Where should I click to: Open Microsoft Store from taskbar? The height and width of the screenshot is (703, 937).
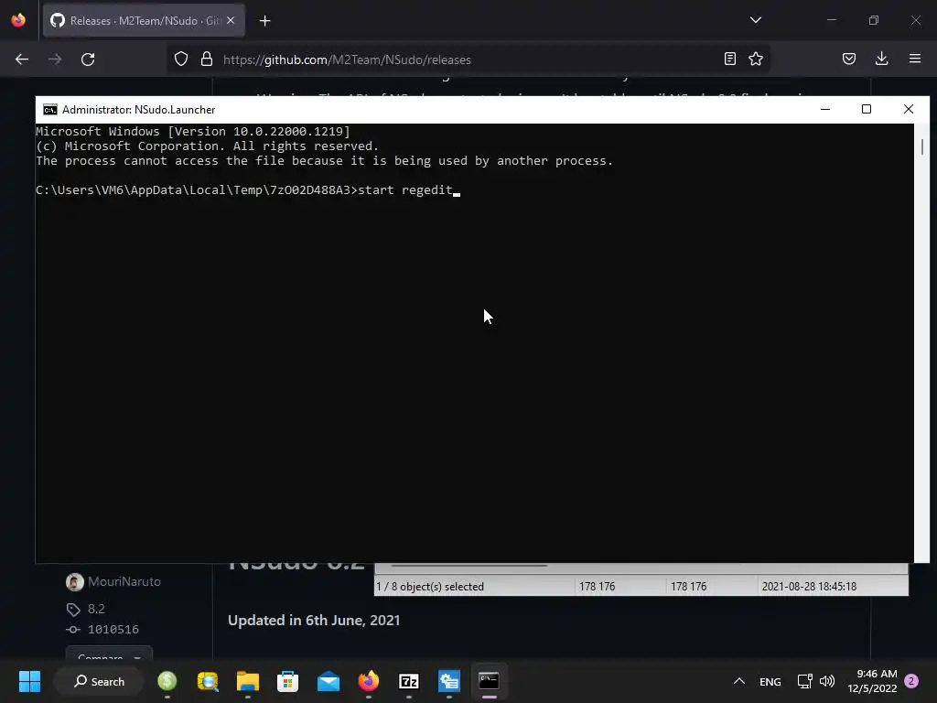coord(287,681)
